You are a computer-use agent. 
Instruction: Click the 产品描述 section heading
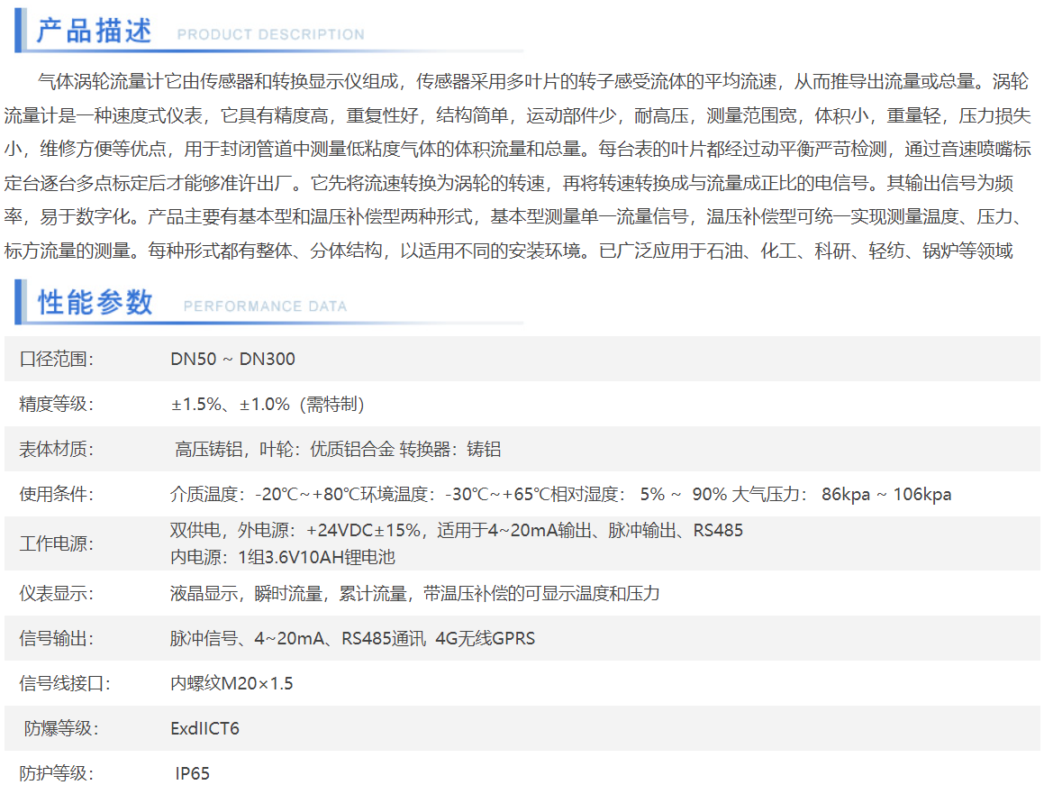coord(94,31)
